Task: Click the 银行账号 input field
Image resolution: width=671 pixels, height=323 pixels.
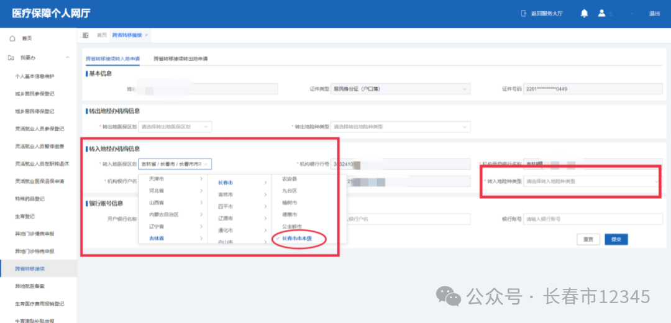Action: pyautogui.click(x=590, y=219)
